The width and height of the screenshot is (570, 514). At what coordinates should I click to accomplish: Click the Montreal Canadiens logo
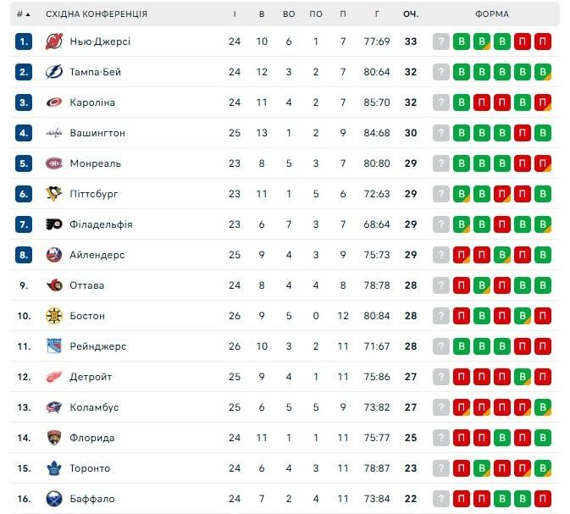pos(54,163)
